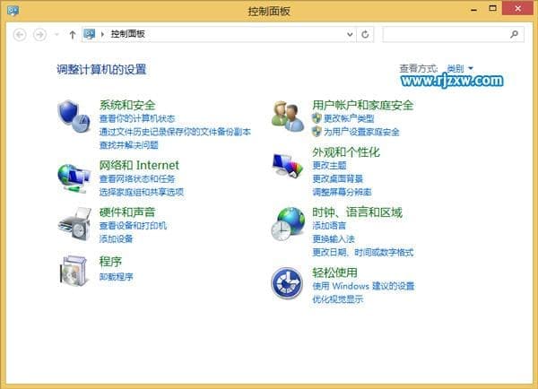Click 查看设备和打印机 link
538x389 pixels.
(x=133, y=226)
